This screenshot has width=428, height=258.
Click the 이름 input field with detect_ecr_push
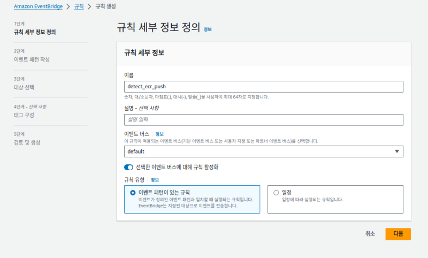[x=263, y=87]
